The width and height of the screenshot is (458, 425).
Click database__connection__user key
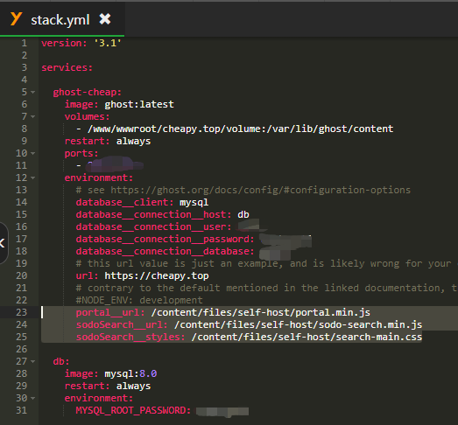click(x=153, y=227)
